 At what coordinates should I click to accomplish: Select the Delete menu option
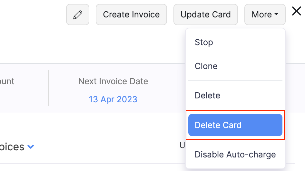(207, 96)
